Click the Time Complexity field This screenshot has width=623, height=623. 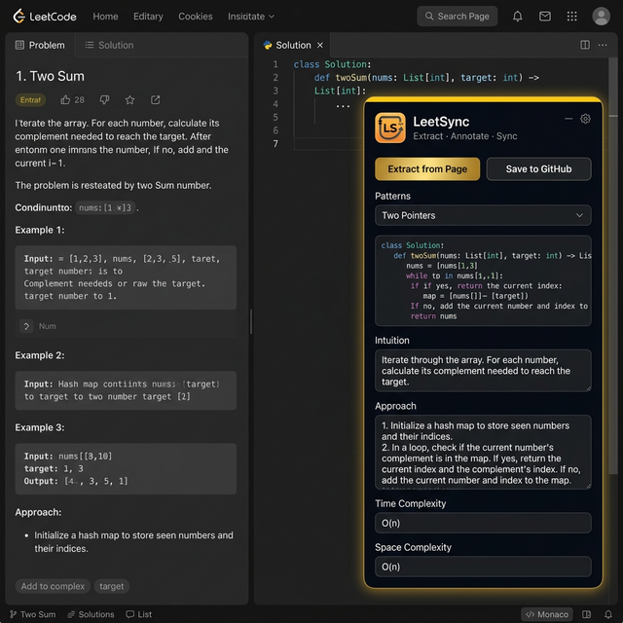pyautogui.click(x=483, y=523)
